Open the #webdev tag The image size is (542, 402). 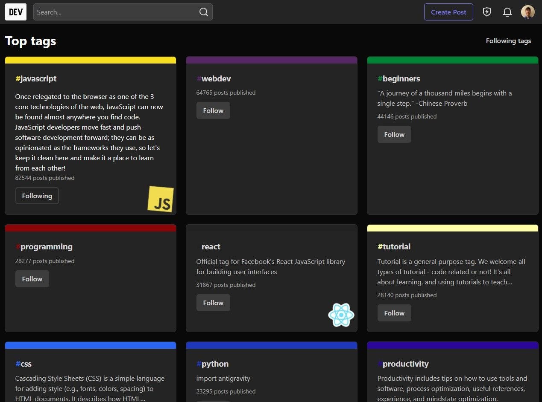214,78
